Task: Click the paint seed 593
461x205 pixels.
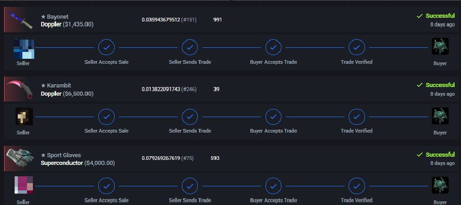Action: point(215,159)
